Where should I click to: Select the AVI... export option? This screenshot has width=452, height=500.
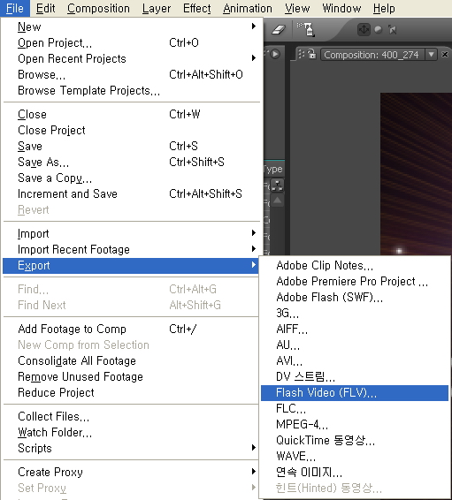coord(355,361)
